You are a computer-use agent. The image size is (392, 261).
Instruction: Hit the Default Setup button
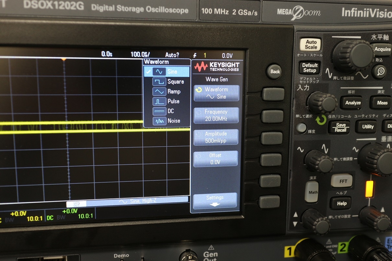(309, 67)
